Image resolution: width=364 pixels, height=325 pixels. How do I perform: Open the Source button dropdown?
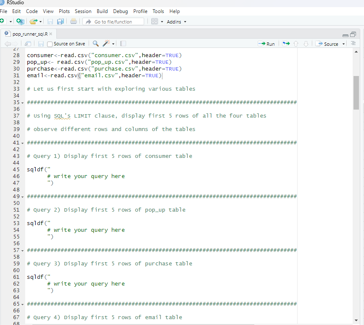343,43
